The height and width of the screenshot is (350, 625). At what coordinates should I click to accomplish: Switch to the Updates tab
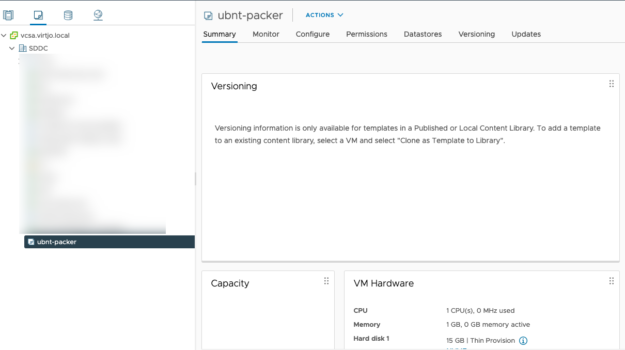[526, 34]
